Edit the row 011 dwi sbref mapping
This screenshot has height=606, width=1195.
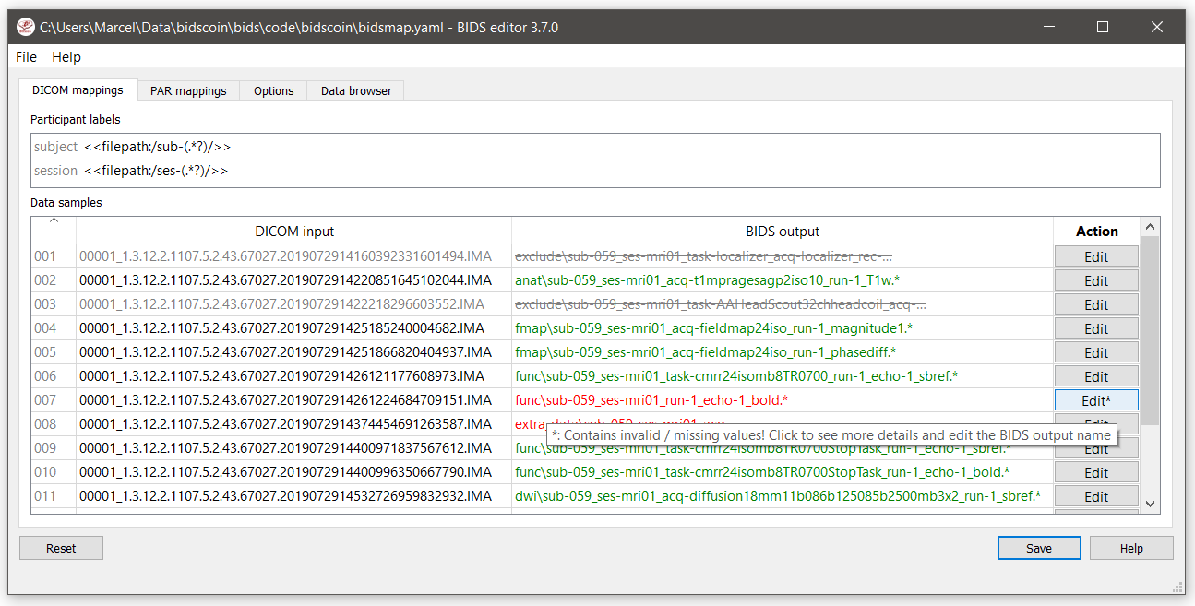(x=1095, y=496)
